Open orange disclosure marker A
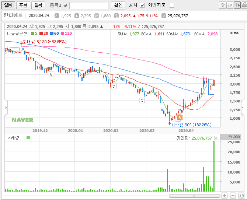The image size is (247, 200). 180,117
